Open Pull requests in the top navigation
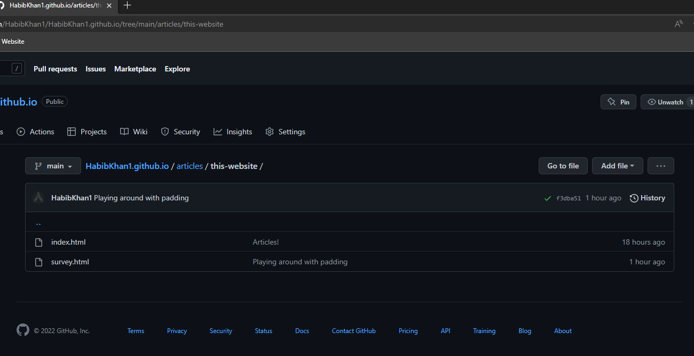 point(56,69)
